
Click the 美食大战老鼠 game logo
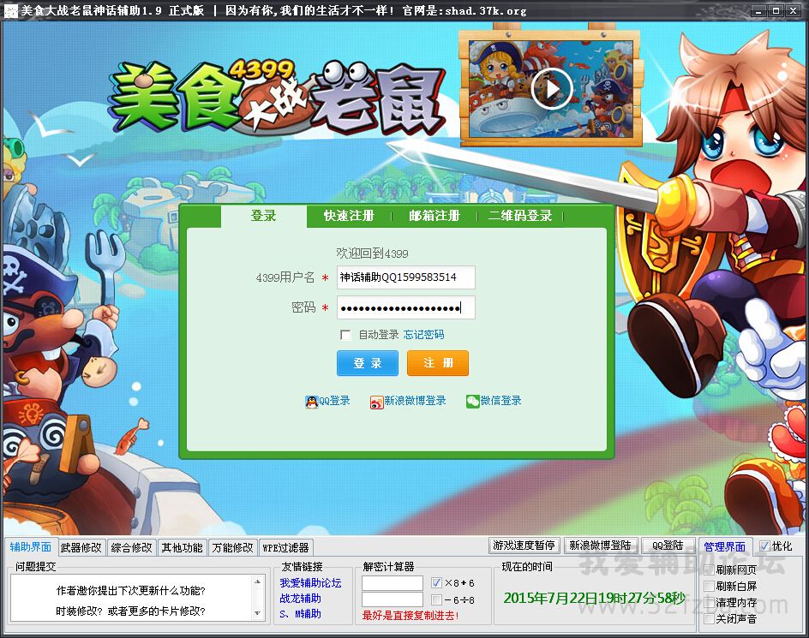277,98
